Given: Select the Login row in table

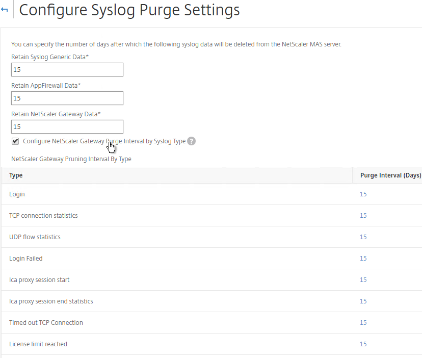Looking at the screenshot, I should click(x=212, y=194).
